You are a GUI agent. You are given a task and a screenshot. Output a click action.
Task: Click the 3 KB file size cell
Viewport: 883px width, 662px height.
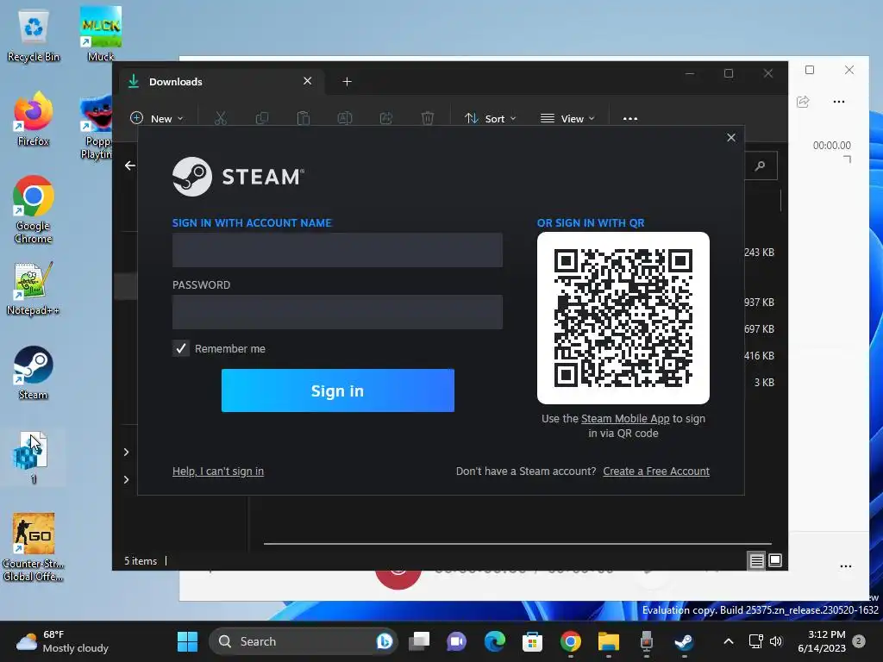click(x=764, y=382)
